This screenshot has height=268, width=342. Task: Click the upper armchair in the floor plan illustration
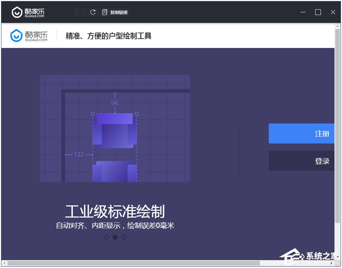click(115, 131)
